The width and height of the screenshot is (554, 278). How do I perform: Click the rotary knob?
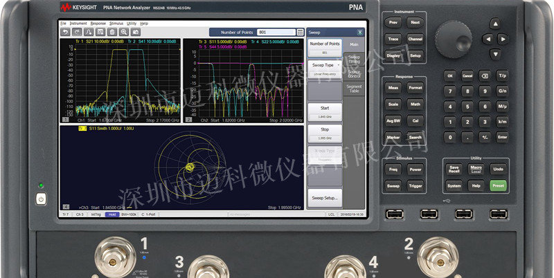coord(454,39)
